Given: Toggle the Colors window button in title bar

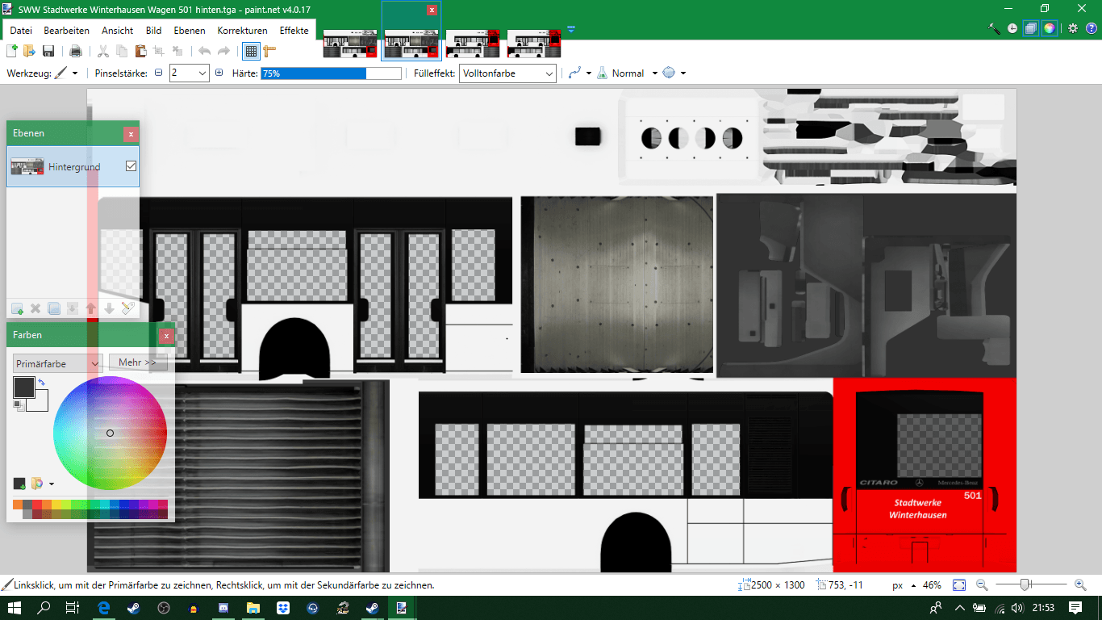Looking at the screenshot, I should tap(1049, 28).
